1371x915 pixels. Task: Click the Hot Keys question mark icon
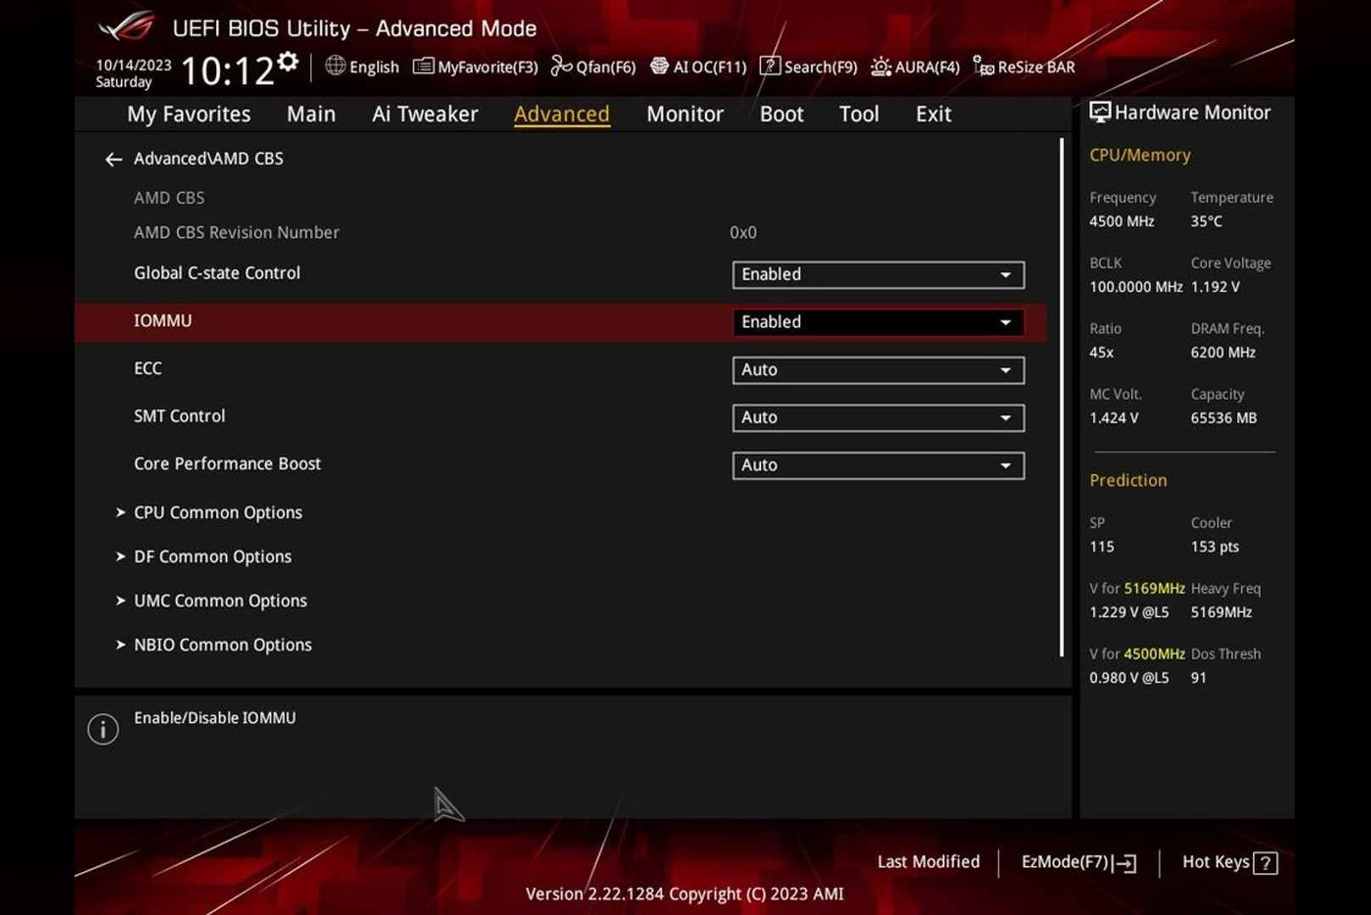coord(1265,863)
